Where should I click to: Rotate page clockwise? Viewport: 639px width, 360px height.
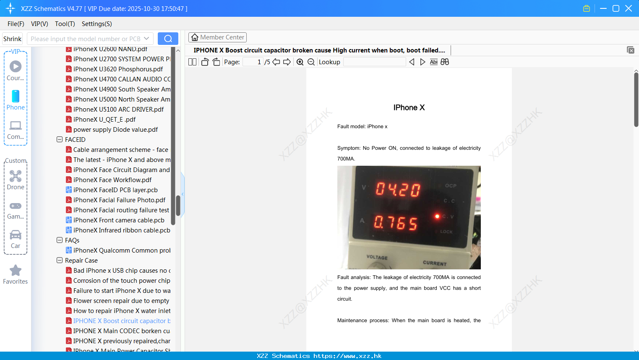click(216, 62)
